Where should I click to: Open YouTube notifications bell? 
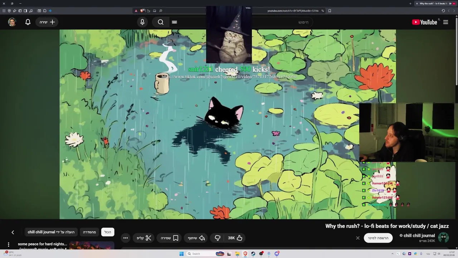(x=28, y=22)
